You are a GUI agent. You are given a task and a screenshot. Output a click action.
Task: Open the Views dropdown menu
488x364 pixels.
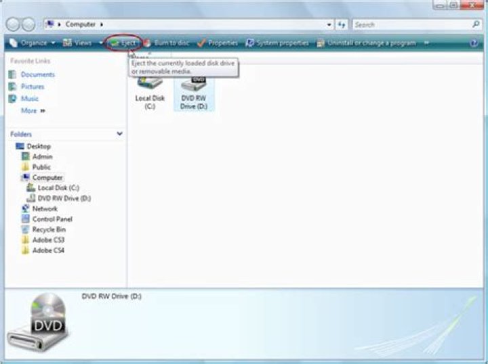tap(81, 43)
